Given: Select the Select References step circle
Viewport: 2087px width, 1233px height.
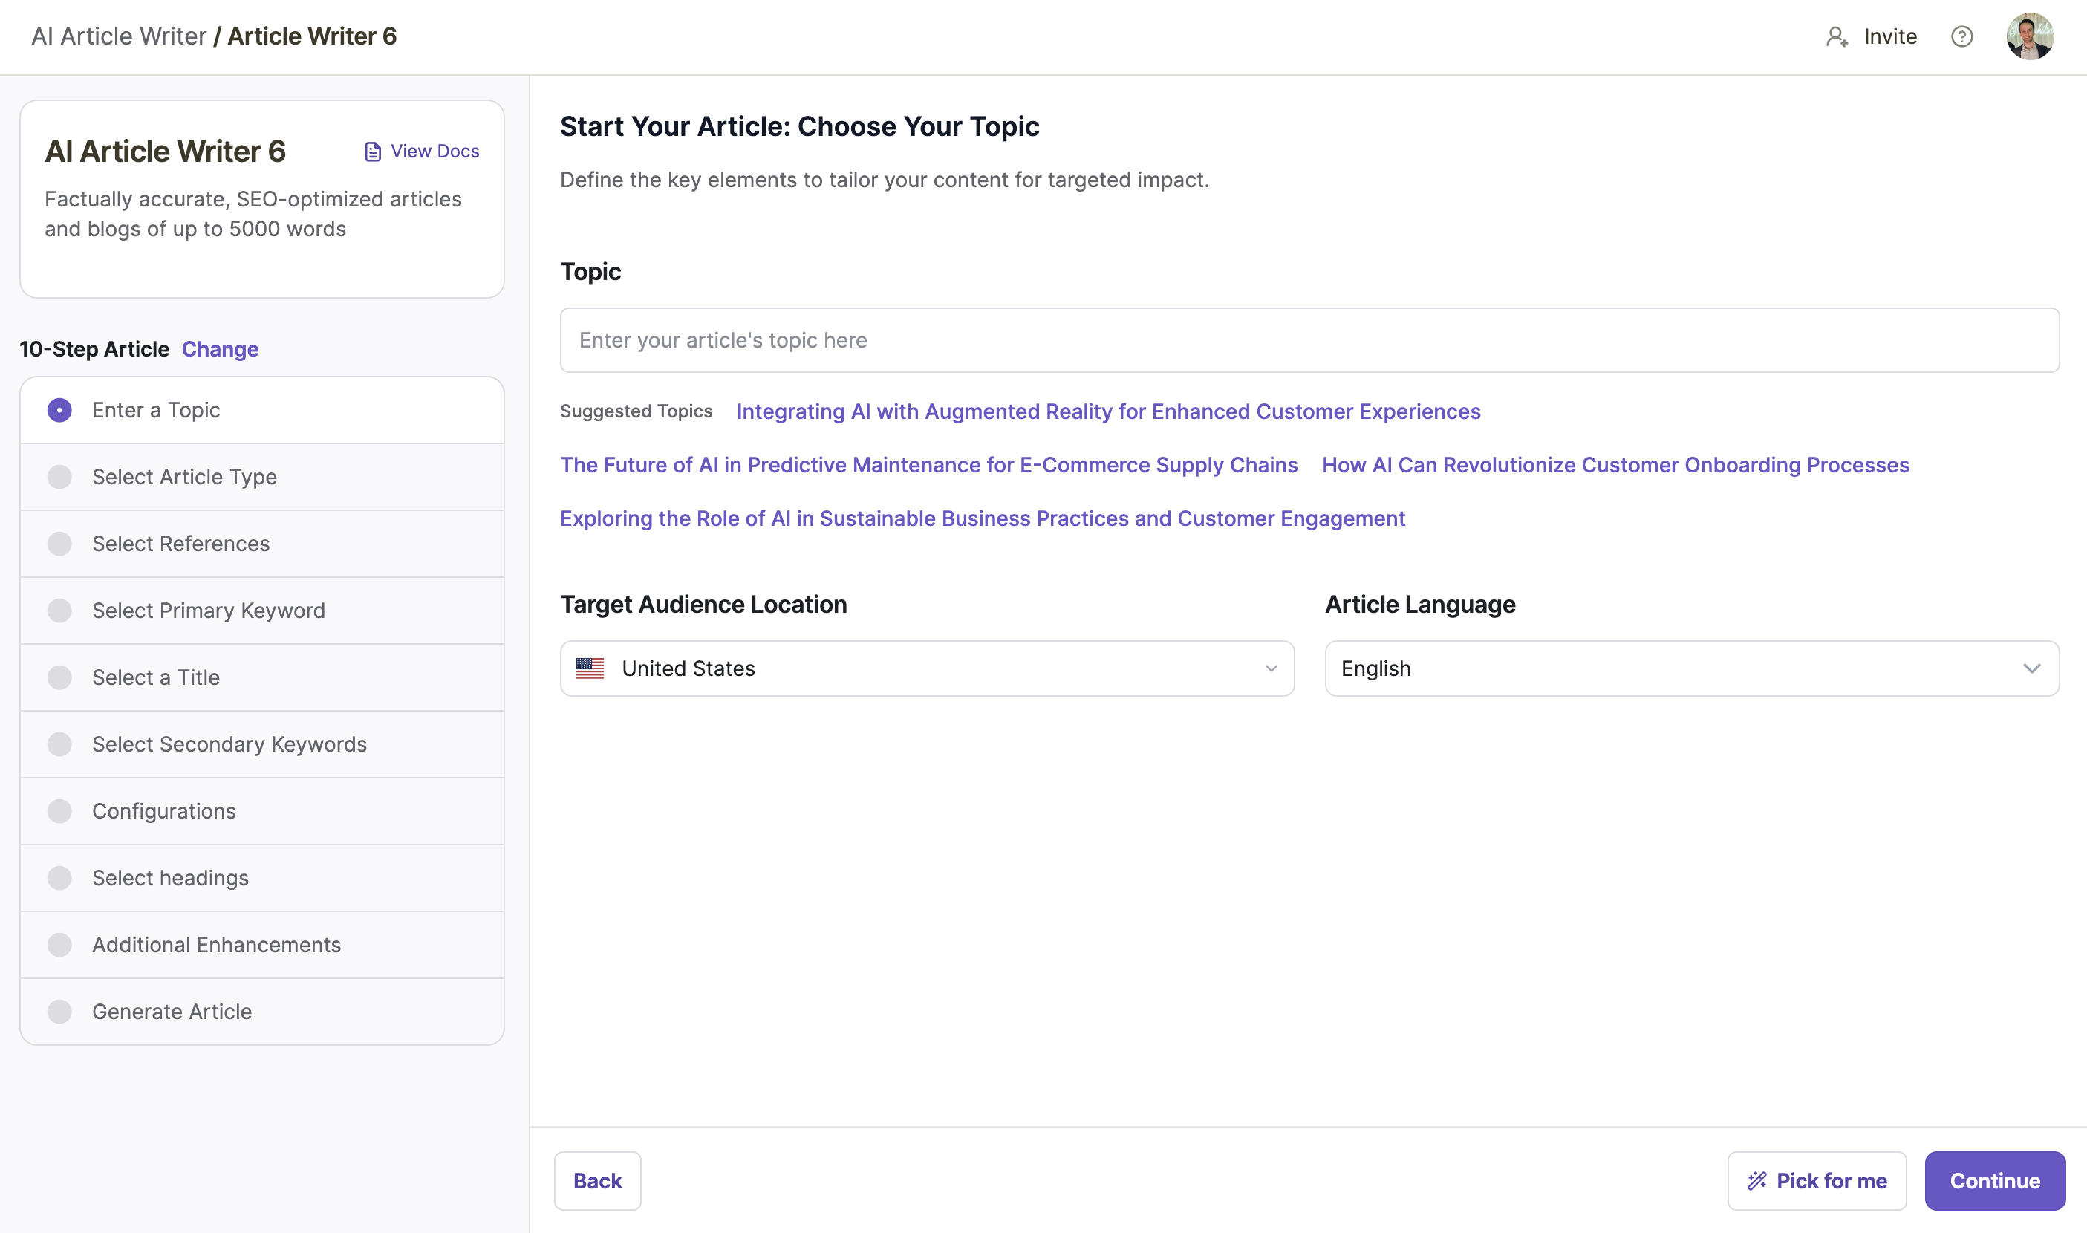Looking at the screenshot, I should tap(59, 544).
